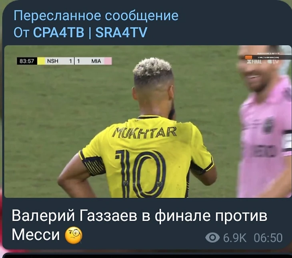This screenshot has width=292, height=258.
Task: Click the pink MIA team color swatch
Action: (108, 61)
